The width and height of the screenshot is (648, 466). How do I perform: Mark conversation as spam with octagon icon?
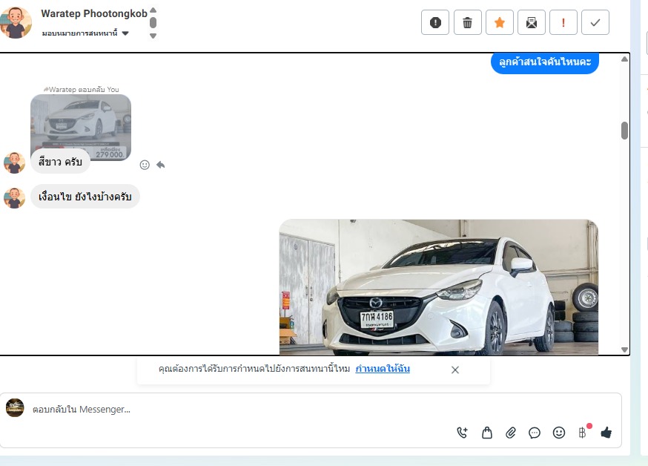(435, 22)
